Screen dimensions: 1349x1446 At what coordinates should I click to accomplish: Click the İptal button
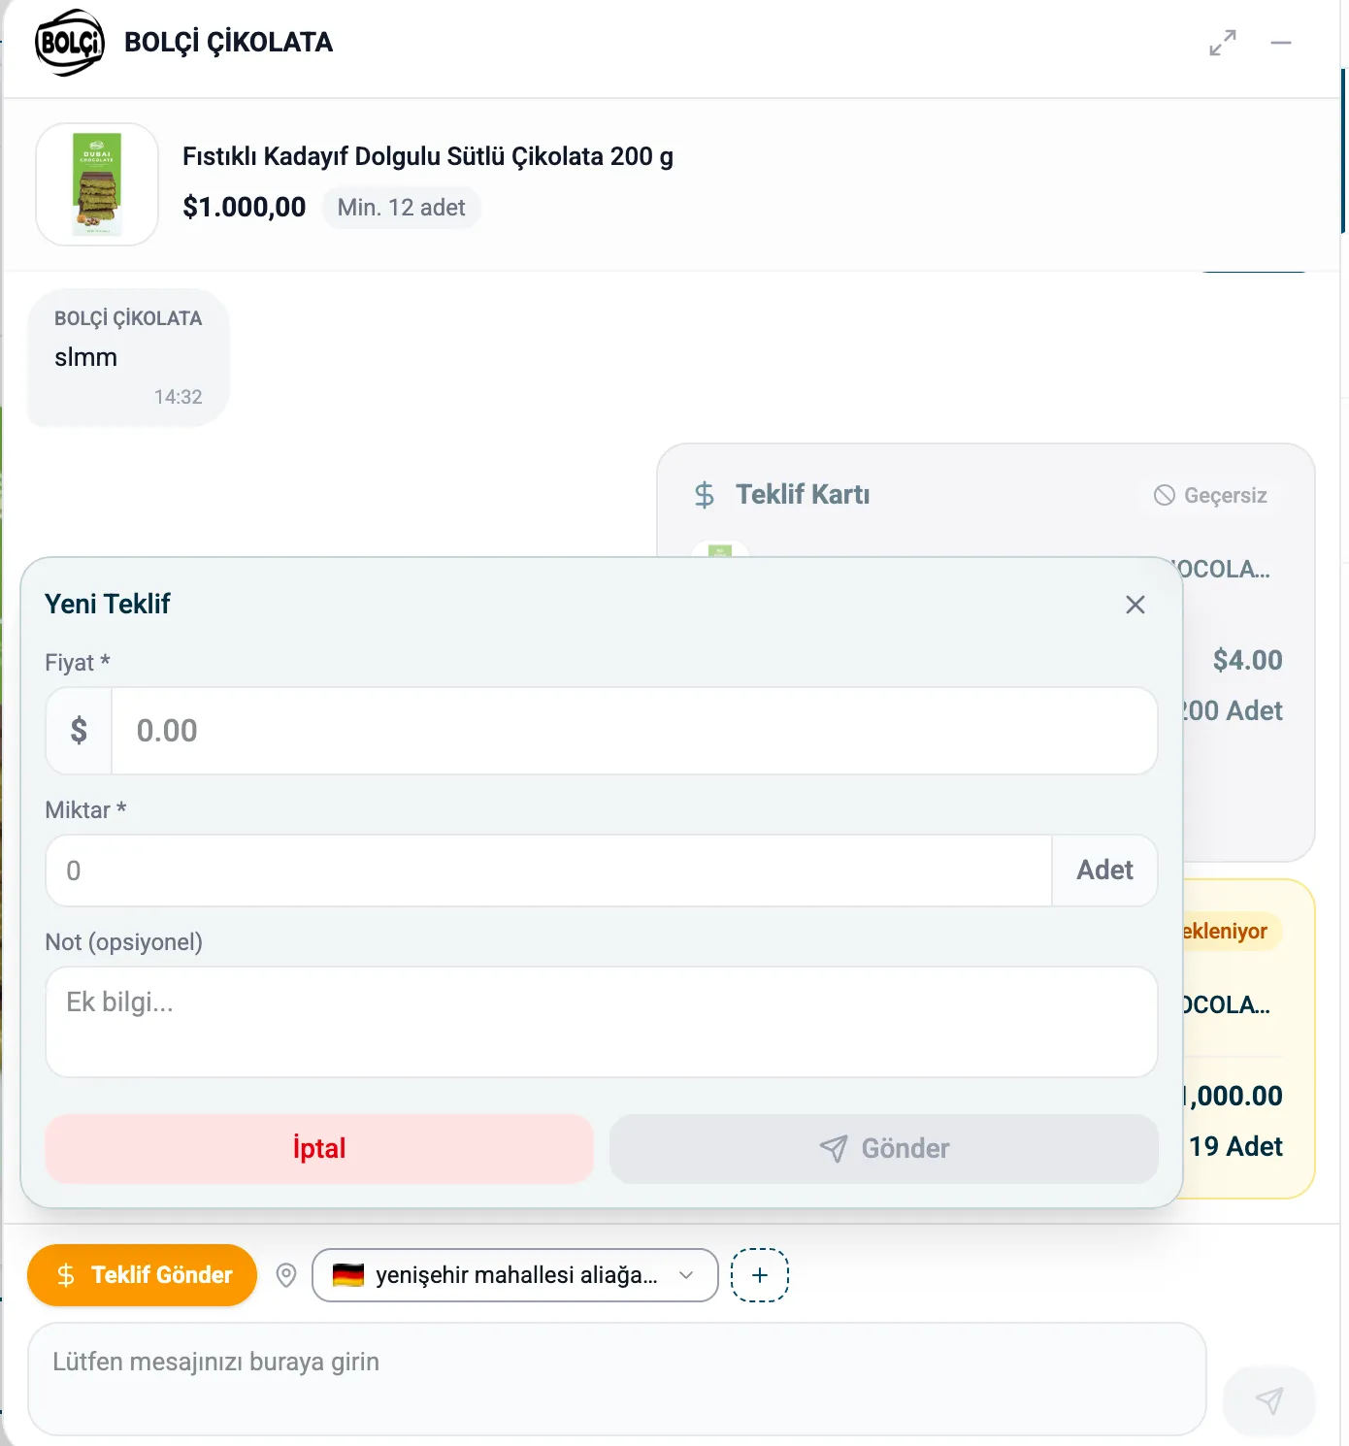tap(319, 1148)
